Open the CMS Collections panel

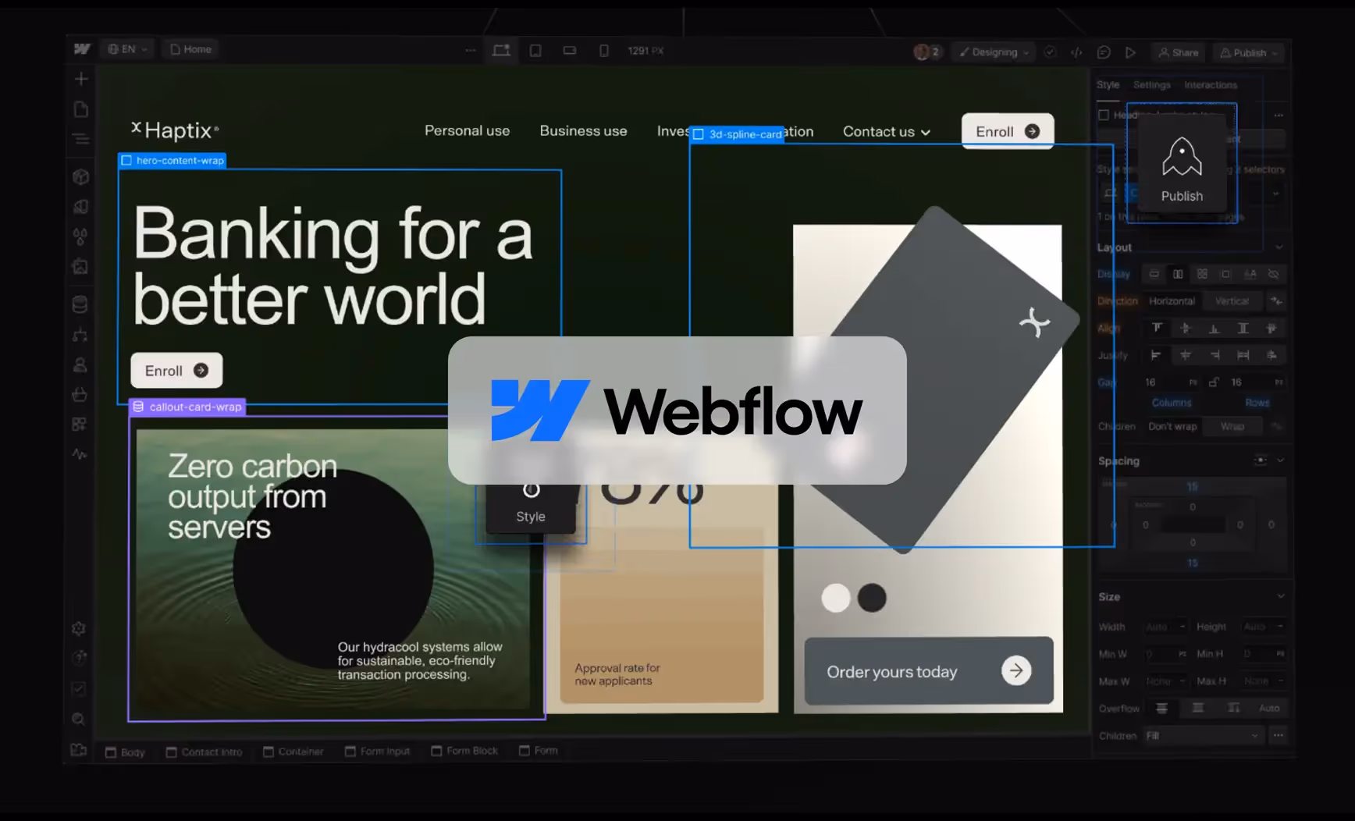tap(80, 304)
